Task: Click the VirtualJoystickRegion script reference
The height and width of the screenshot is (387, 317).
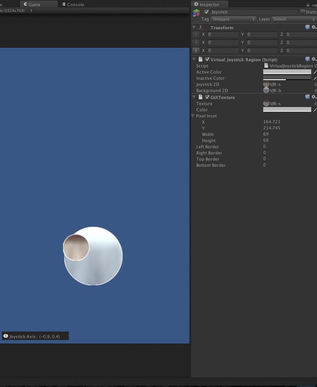Action: pos(289,66)
